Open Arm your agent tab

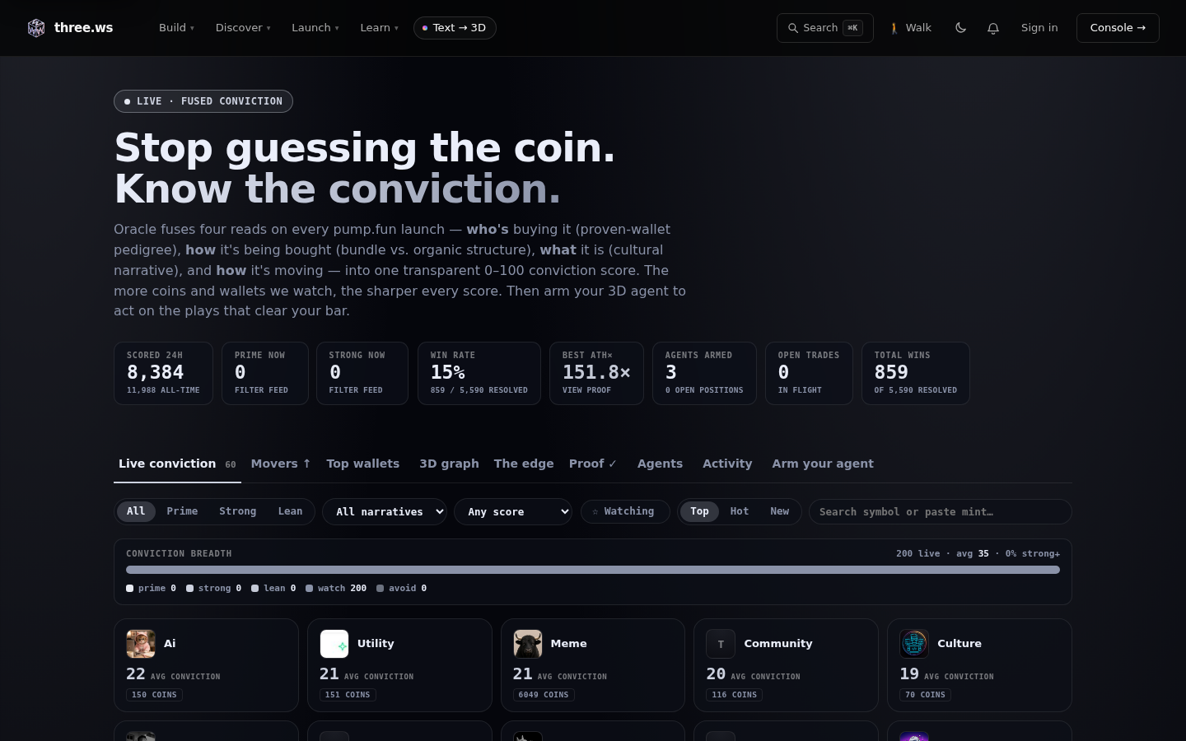tap(823, 464)
